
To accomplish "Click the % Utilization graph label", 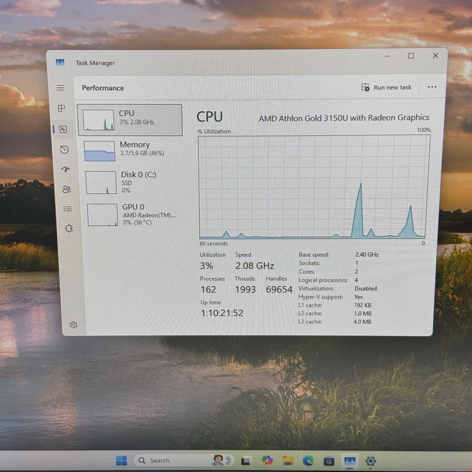I will (214, 132).
